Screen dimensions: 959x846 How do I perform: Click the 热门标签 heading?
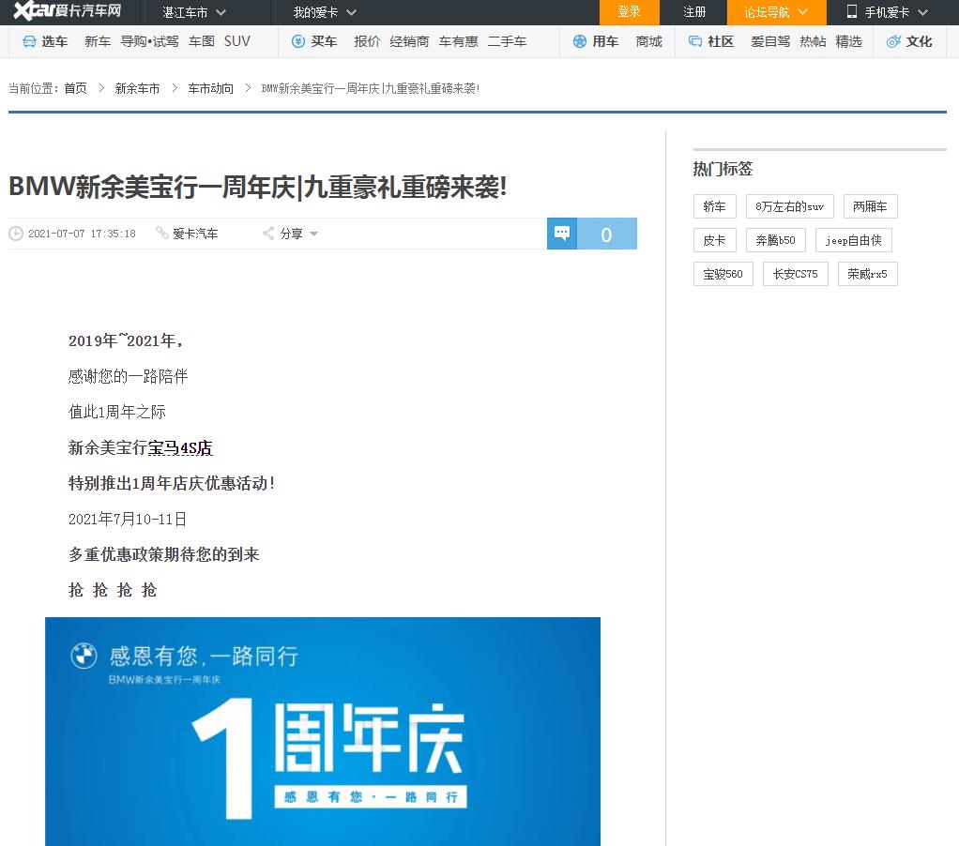[x=723, y=169]
